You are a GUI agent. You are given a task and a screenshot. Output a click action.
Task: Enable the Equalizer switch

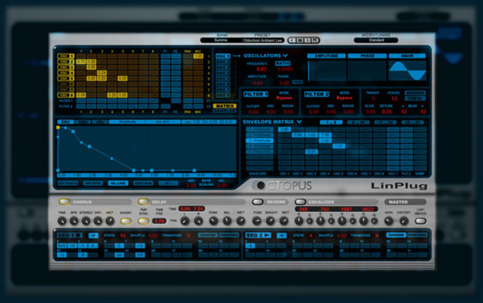[300, 202]
